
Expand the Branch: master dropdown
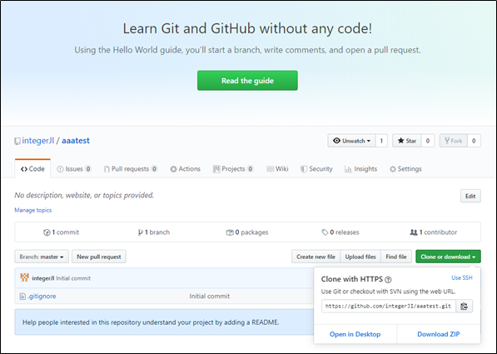point(42,257)
